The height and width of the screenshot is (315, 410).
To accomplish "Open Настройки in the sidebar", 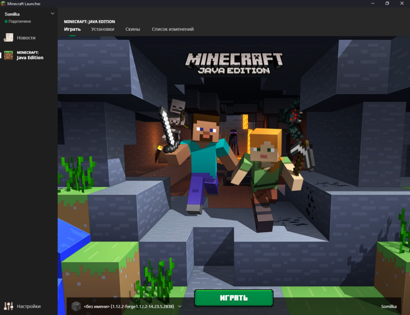I will [29, 306].
